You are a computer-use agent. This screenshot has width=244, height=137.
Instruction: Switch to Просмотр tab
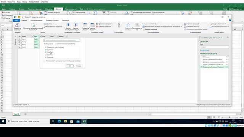point(66,20)
